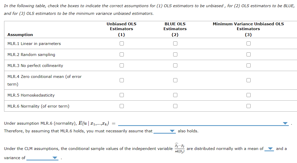Check MLR.5 for Minimum Variance Unbiased OLS
Screen dimensions: 297x163
coord(248,95)
